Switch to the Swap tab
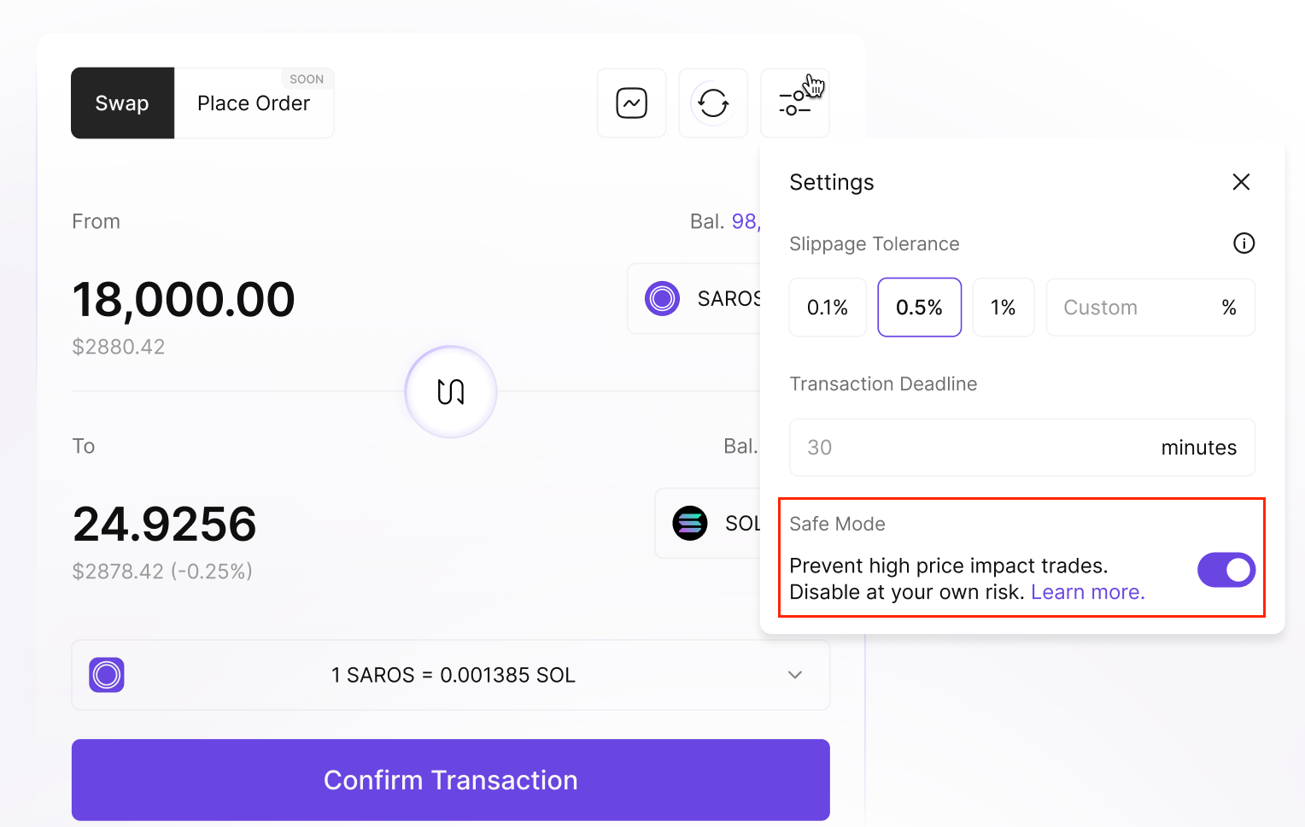Viewport: 1305px width, 827px height. (x=122, y=103)
